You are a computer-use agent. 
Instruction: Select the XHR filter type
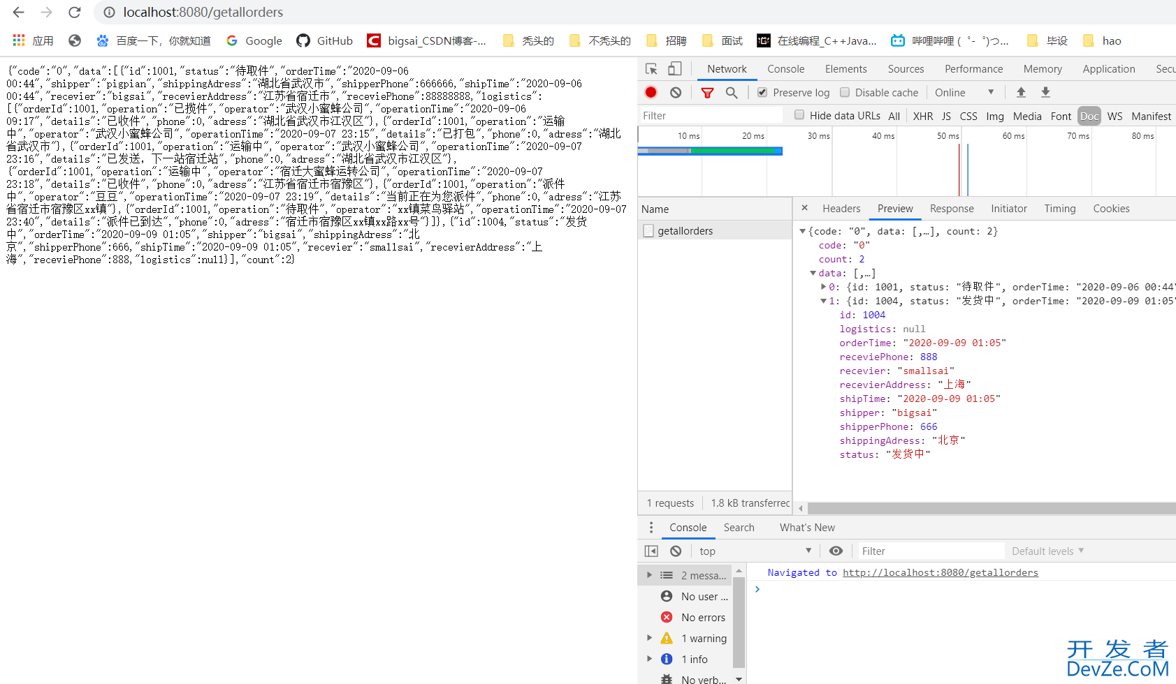click(x=923, y=116)
